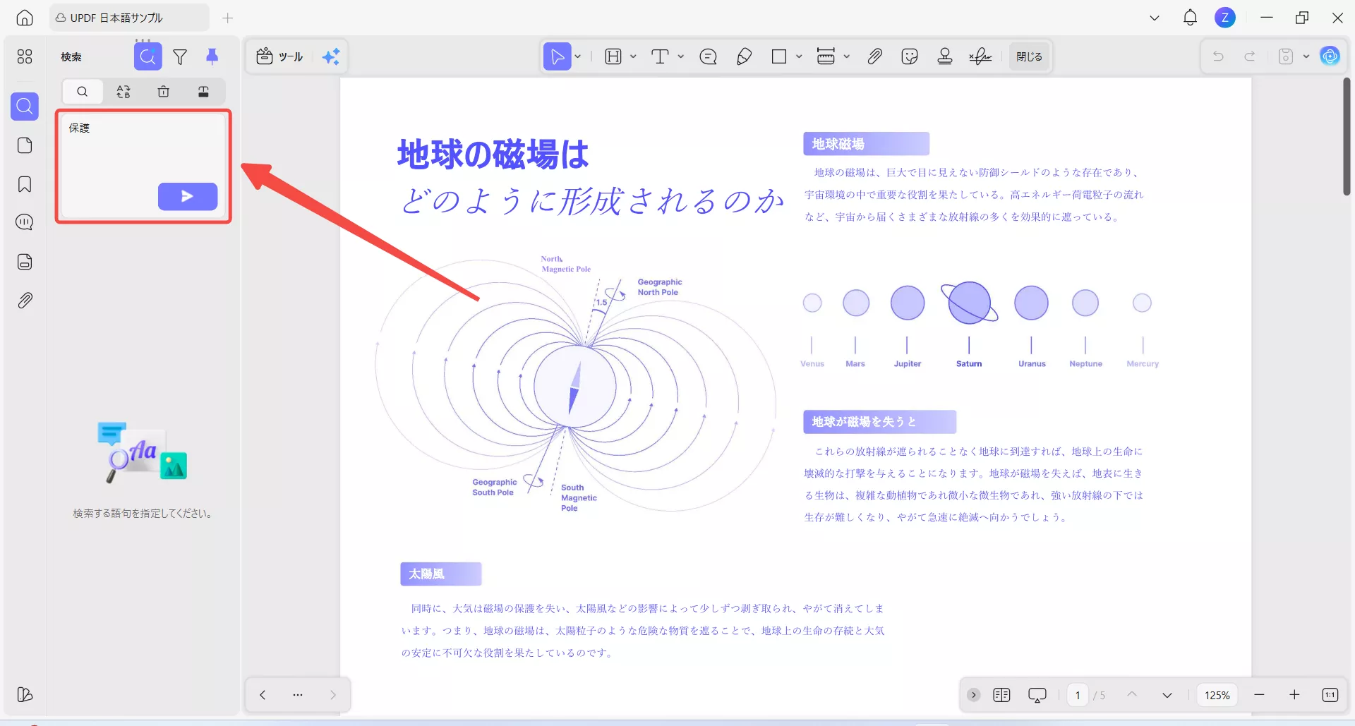Select the highlighter pen tool

pos(745,56)
